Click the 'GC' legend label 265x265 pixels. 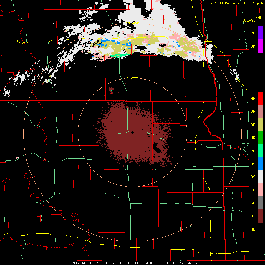[x=253, y=203]
